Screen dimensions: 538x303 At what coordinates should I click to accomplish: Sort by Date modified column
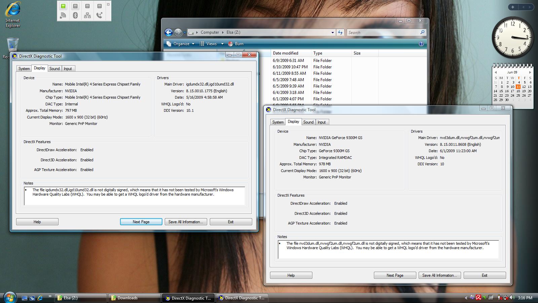pyautogui.click(x=291, y=53)
